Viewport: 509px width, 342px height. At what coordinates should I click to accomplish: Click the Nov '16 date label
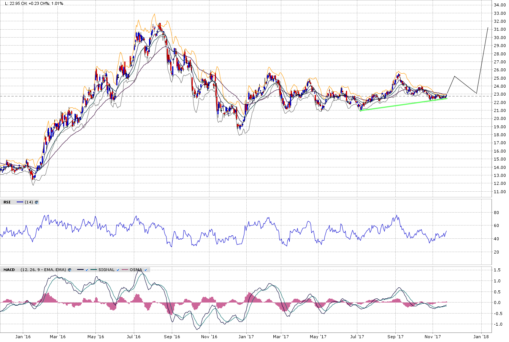click(x=209, y=337)
